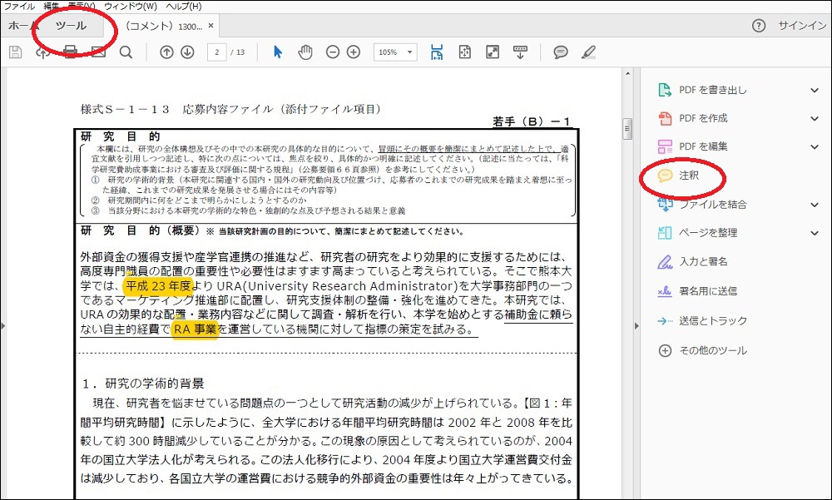
Task: Click the read mode toolbar icon
Action: click(x=520, y=52)
